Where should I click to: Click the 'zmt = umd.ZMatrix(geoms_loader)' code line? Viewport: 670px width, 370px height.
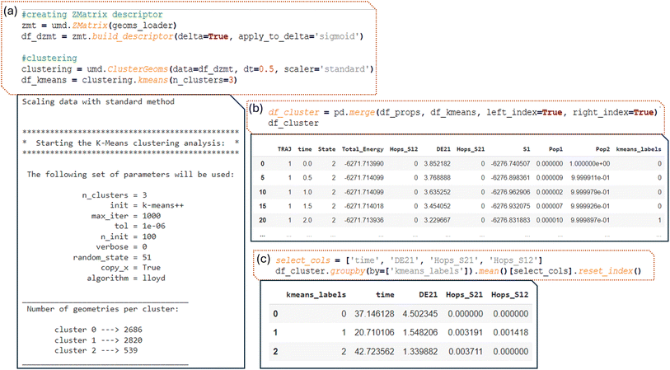click(99, 26)
